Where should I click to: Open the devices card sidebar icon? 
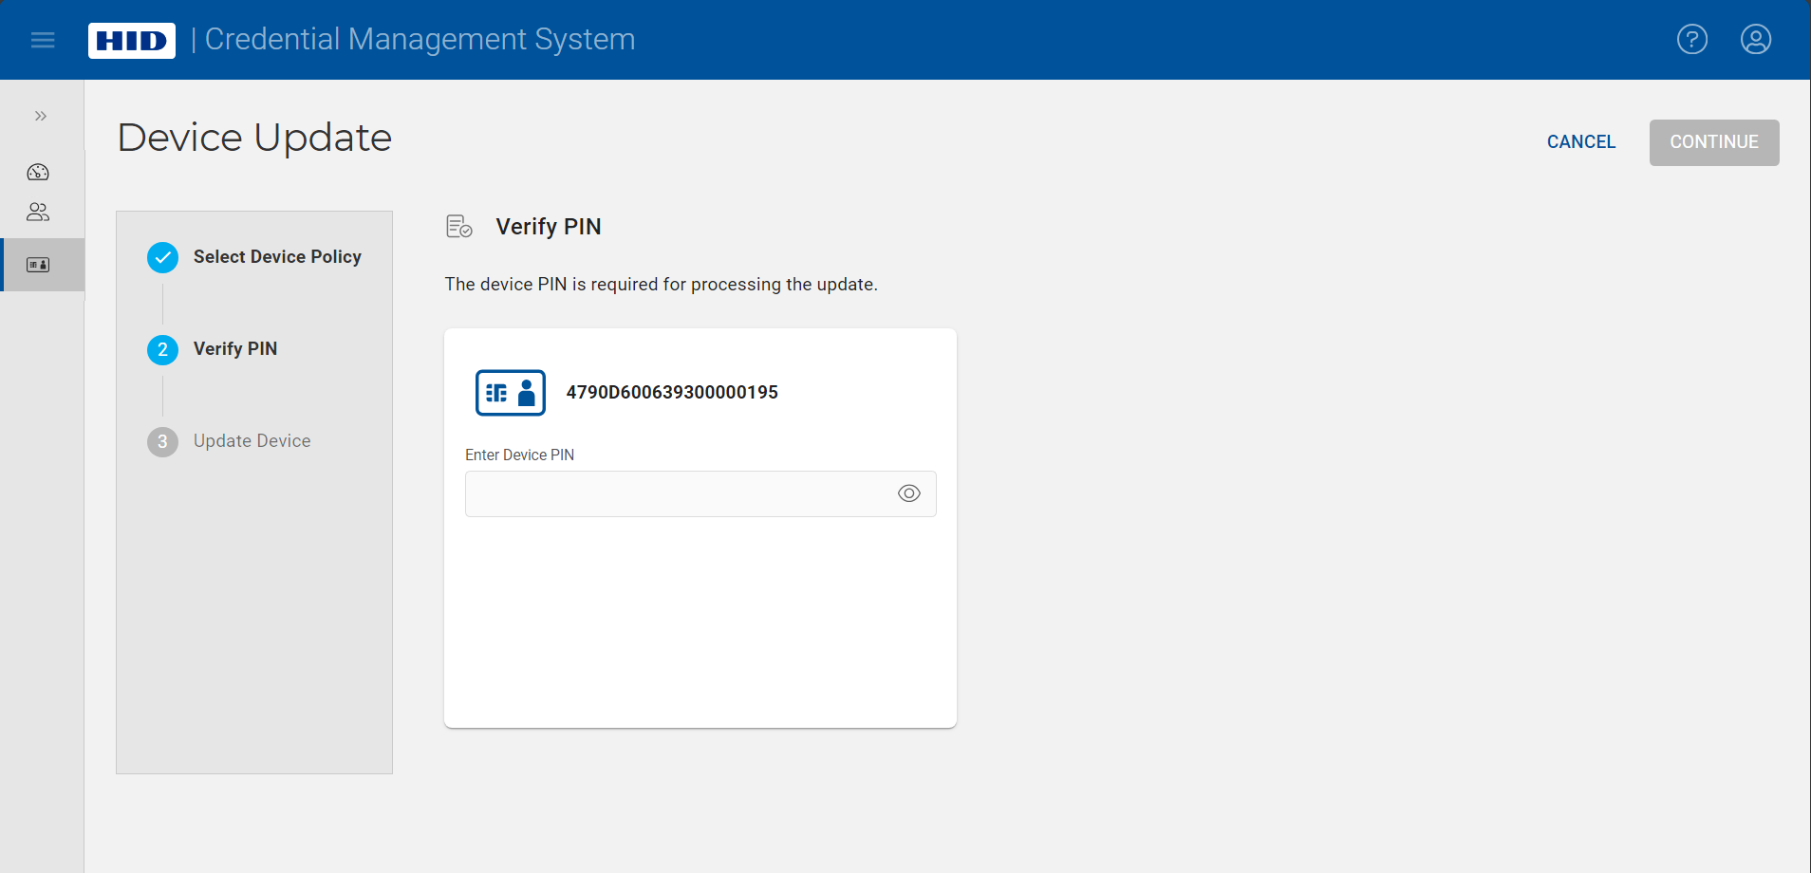[x=38, y=265]
